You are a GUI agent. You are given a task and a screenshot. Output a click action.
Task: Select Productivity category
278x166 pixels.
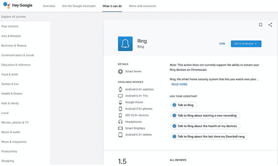9,151
